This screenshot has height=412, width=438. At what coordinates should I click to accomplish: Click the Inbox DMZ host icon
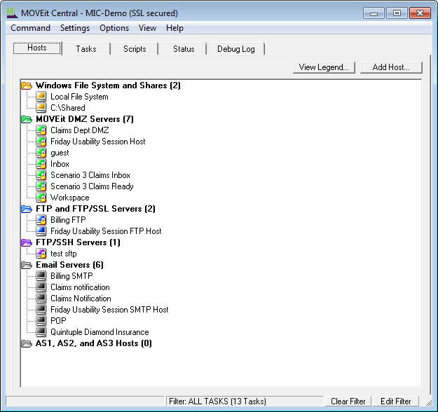click(41, 164)
